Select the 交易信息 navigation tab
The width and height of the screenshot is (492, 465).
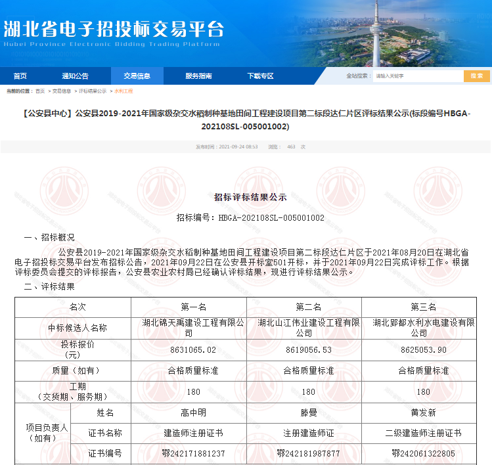(137, 76)
